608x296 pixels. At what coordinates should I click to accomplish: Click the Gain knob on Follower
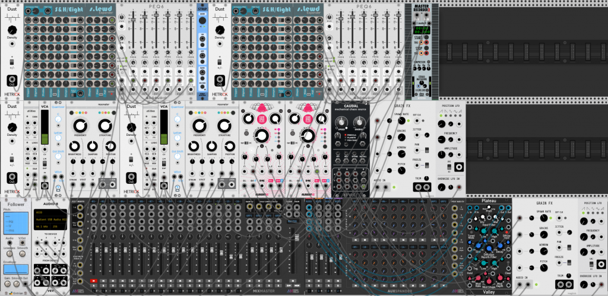click(x=7, y=284)
